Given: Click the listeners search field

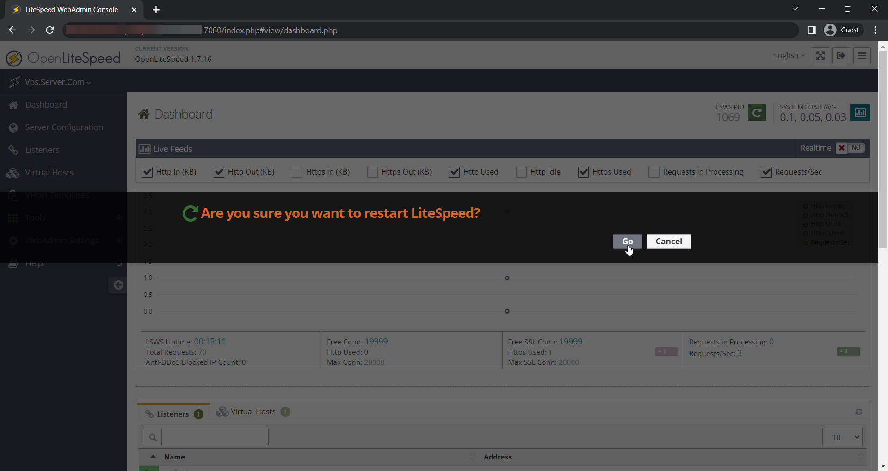Looking at the screenshot, I should pos(215,437).
